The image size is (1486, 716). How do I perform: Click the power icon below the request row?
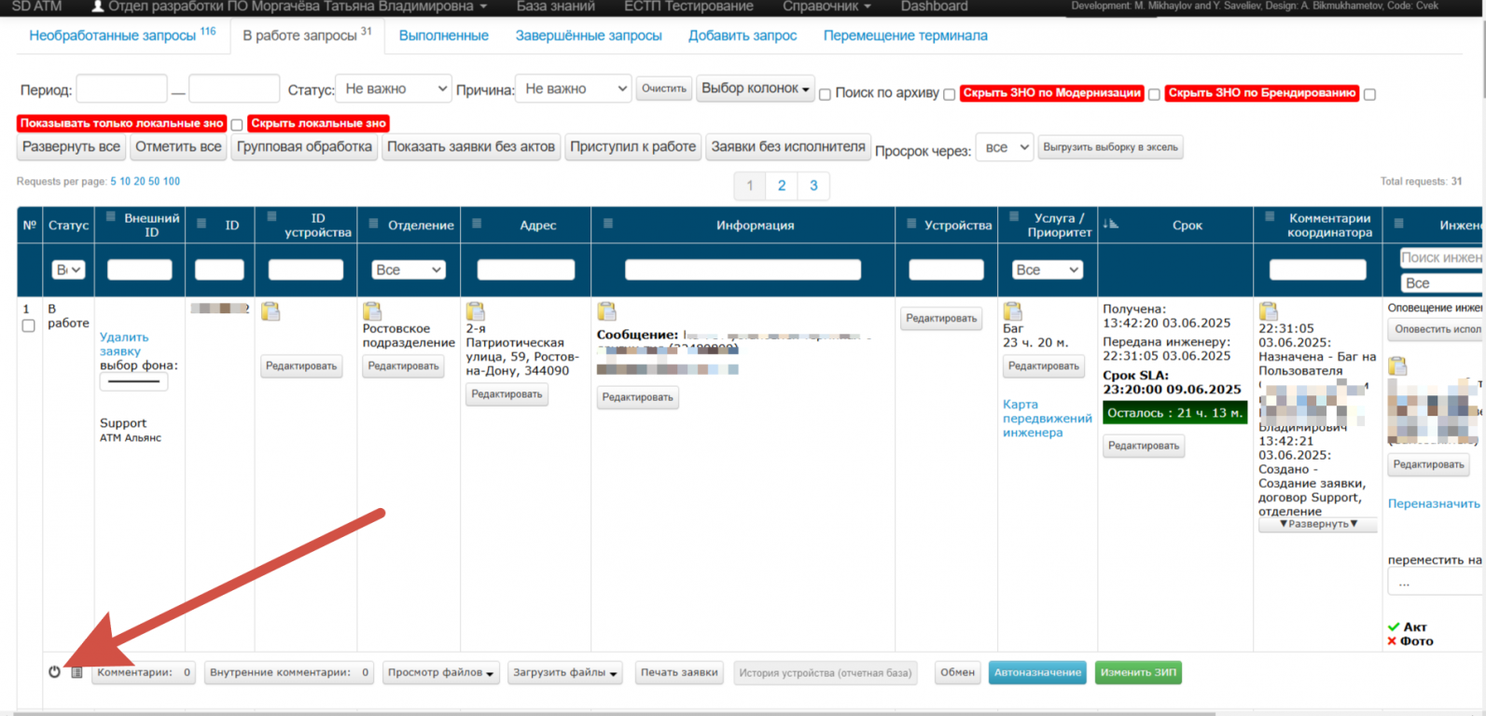[x=54, y=671]
